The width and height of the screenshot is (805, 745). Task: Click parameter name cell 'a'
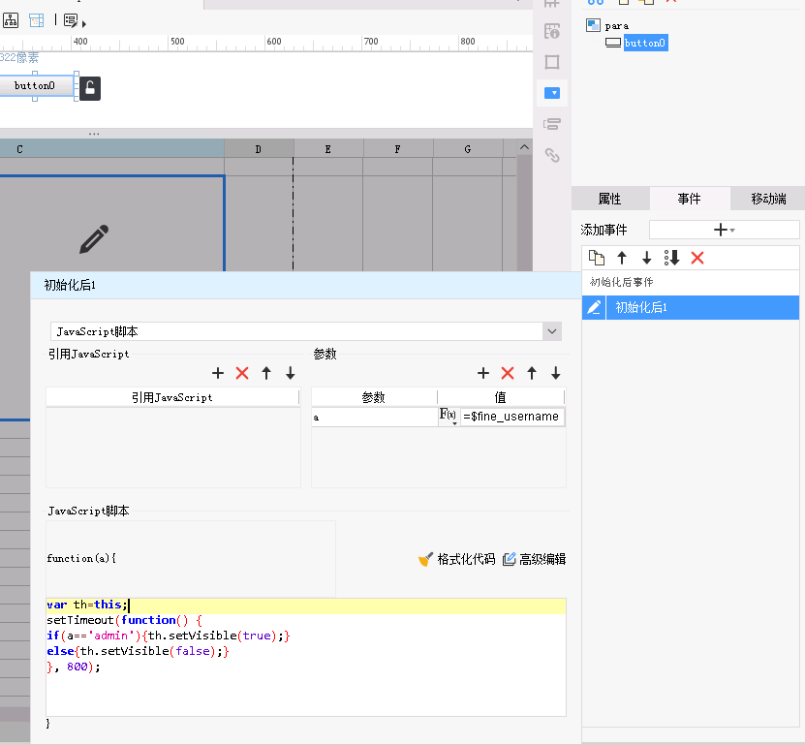(374, 417)
